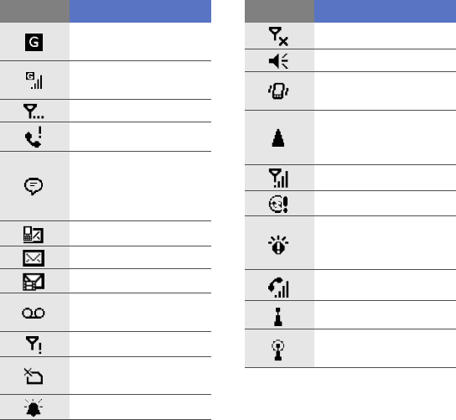Select the envelope with film strip icon
456x420 pixels.
34,282
